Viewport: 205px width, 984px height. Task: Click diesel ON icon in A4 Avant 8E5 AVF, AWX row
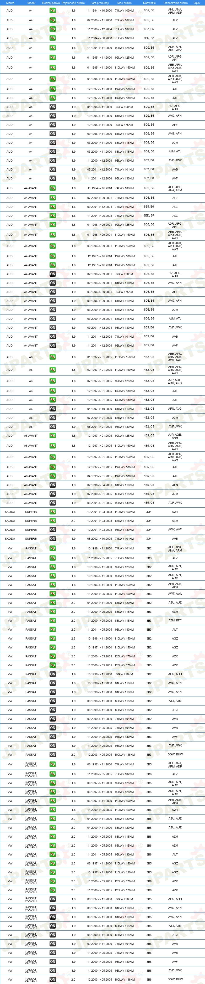[53, 328]
